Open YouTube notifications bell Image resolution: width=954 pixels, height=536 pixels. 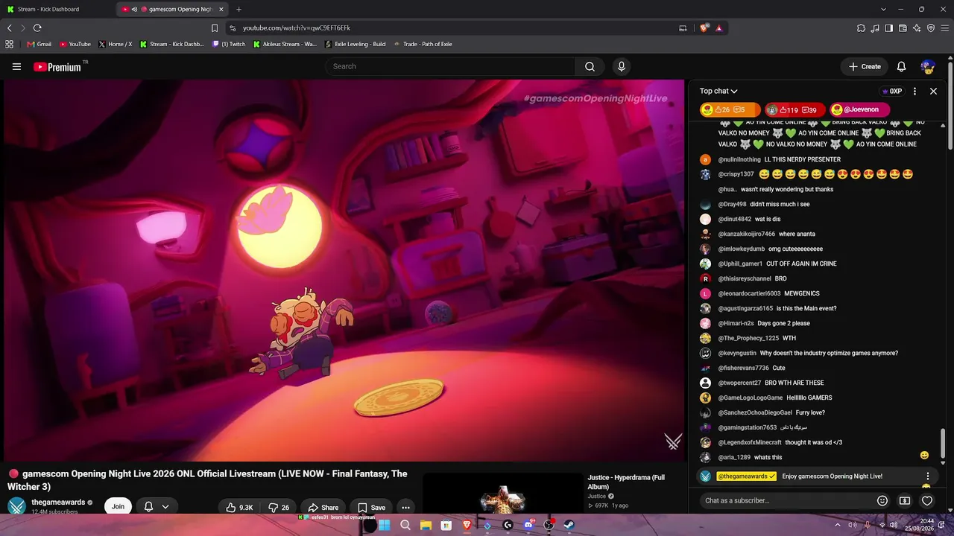[901, 67]
